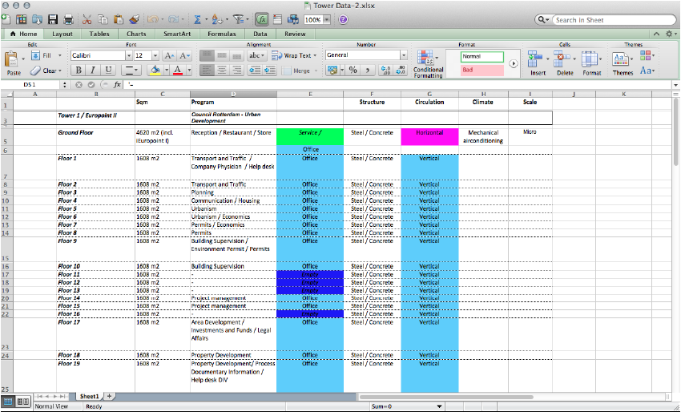The height and width of the screenshot is (412, 681).
Task: Align text left horizontally
Action: click(207, 71)
